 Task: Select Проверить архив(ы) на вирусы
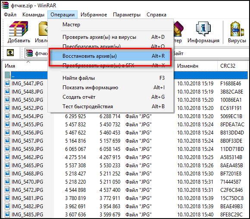coord(111,37)
